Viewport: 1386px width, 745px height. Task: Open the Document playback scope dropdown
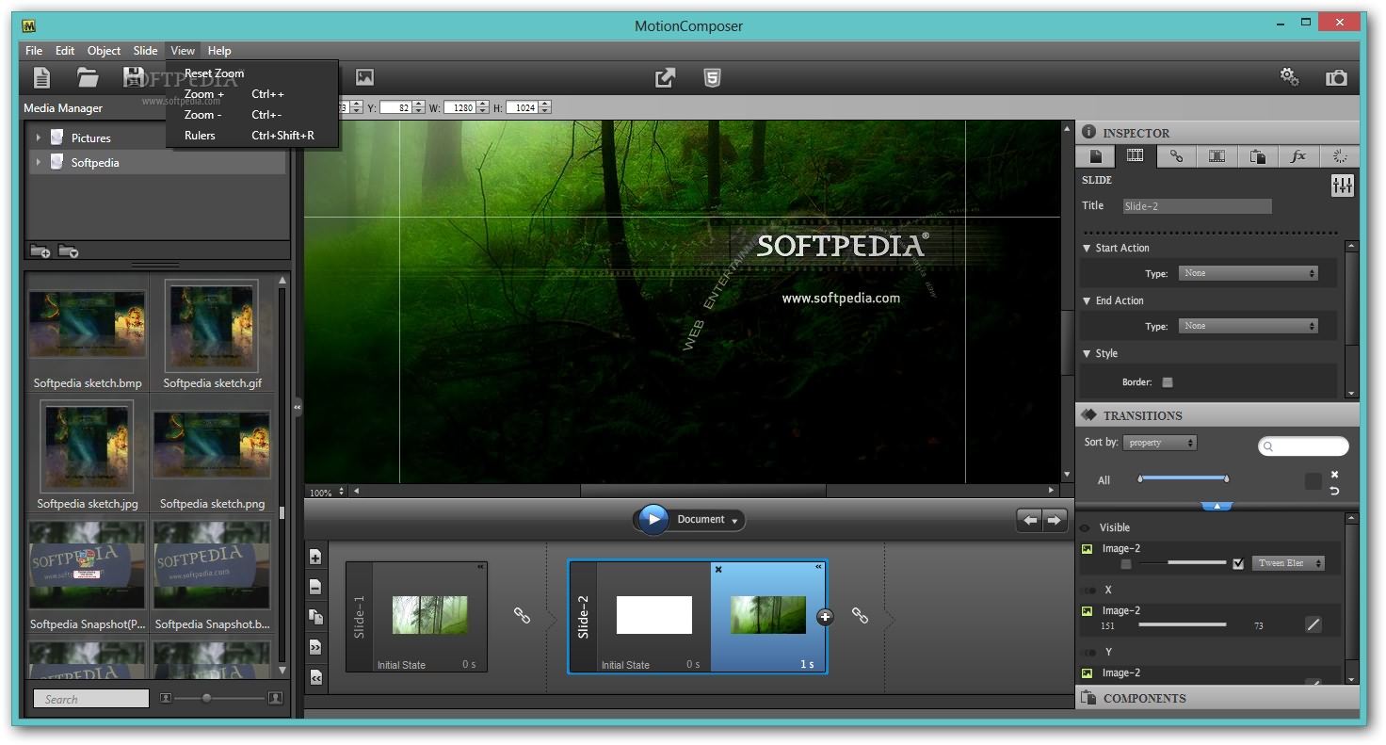710,520
